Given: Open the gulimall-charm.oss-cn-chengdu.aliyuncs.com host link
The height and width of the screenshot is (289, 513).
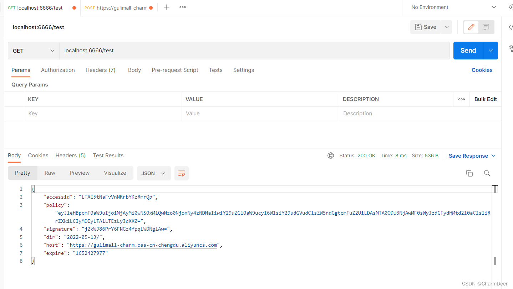Looking at the screenshot, I should click(x=143, y=245).
